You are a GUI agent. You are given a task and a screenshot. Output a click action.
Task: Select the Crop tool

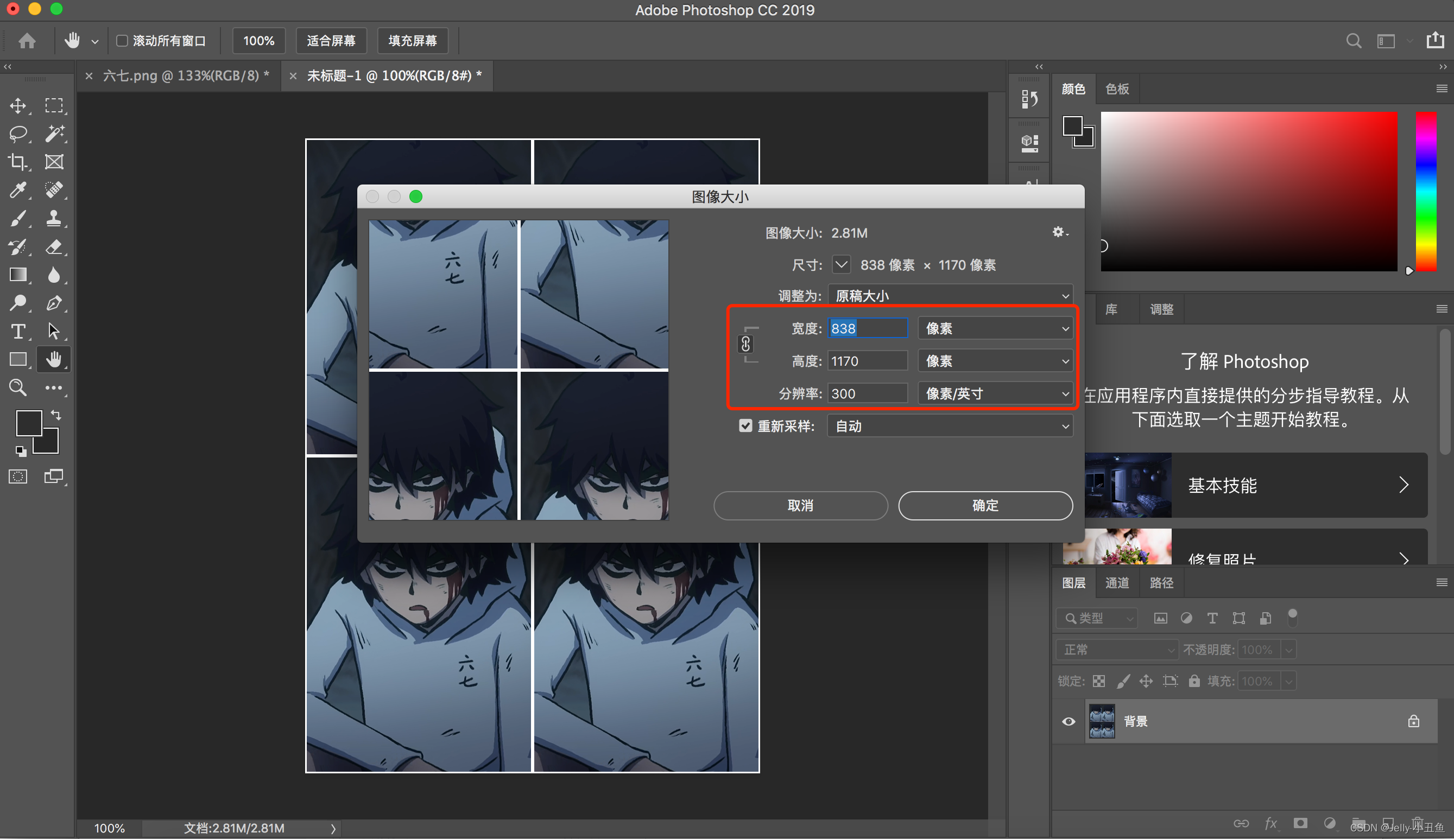(18, 162)
